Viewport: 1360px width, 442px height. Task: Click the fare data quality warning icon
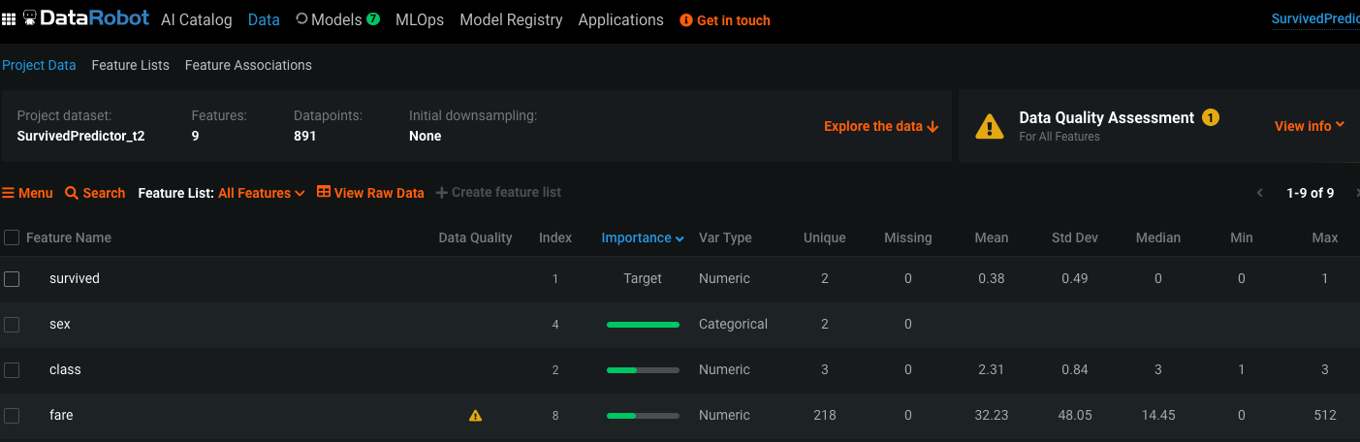point(475,416)
